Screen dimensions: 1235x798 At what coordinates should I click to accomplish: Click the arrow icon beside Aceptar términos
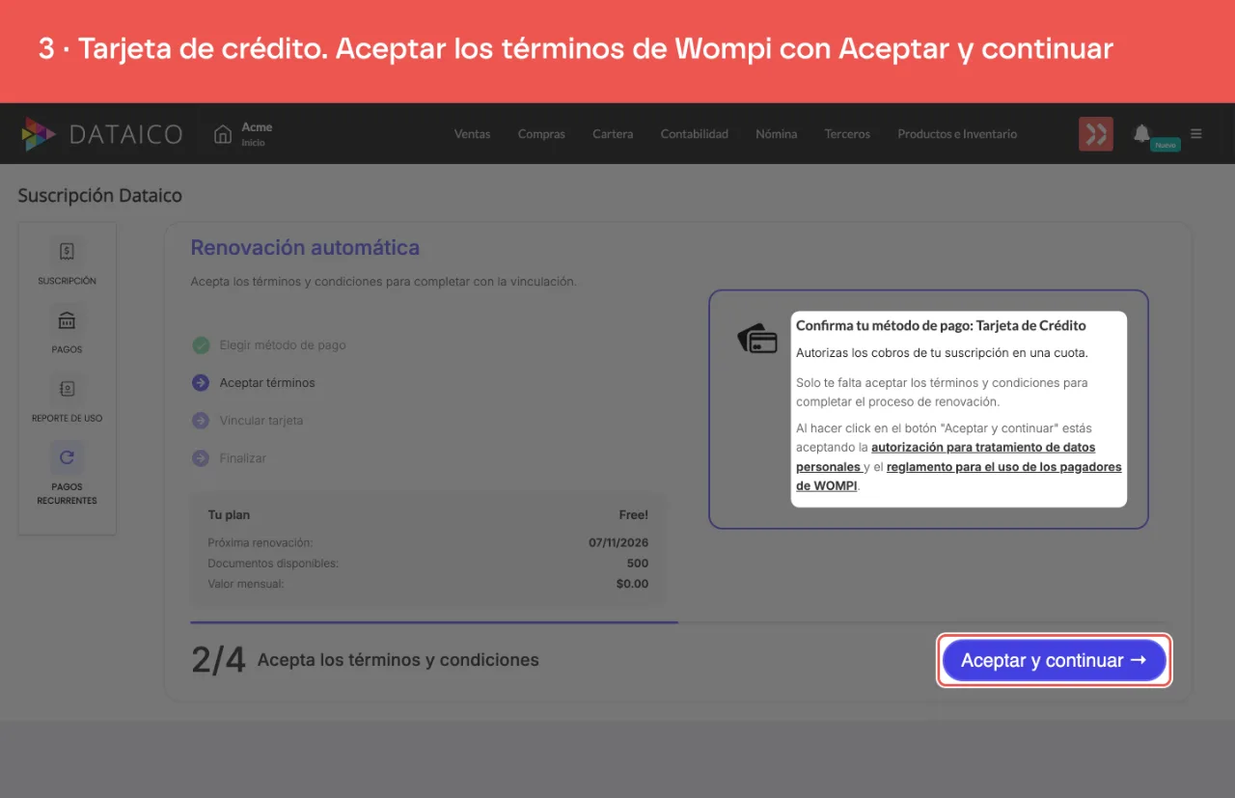[x=201, y=383]
